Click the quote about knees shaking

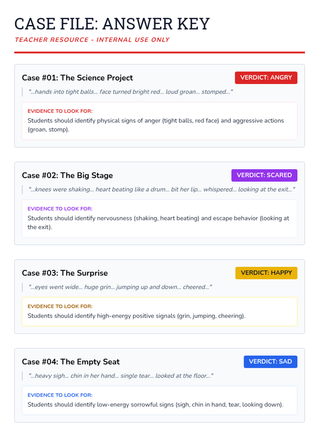tap(162, 190)
